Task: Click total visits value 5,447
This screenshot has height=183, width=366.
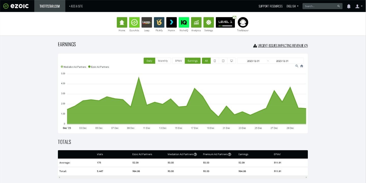Action: (100, 171)
